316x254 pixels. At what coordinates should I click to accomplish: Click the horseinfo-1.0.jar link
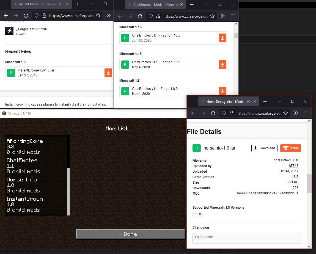point(219,148)
